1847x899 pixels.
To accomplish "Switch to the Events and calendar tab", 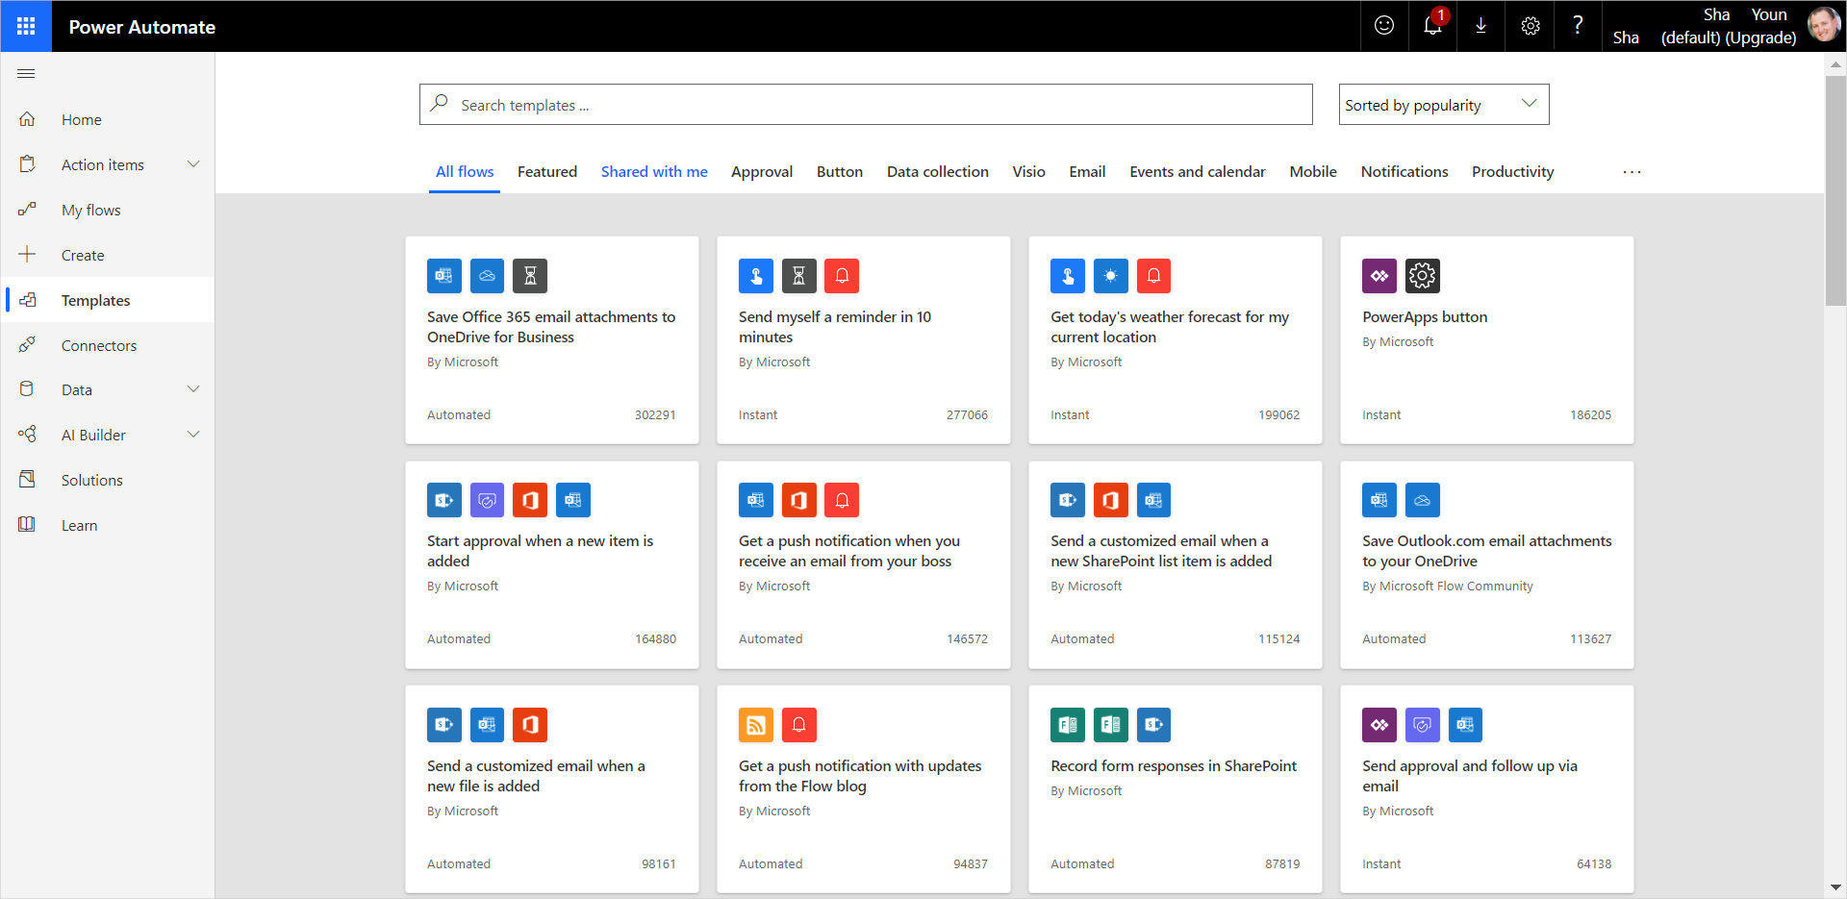I will [1198, 171].
